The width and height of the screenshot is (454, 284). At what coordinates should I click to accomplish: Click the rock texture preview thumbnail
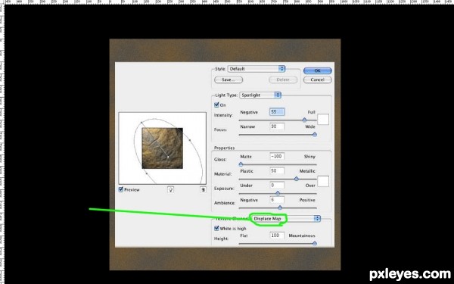coord(162,148)
